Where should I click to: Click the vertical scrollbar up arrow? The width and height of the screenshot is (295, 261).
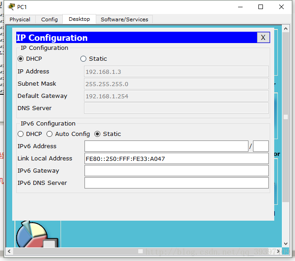point(286,29)
